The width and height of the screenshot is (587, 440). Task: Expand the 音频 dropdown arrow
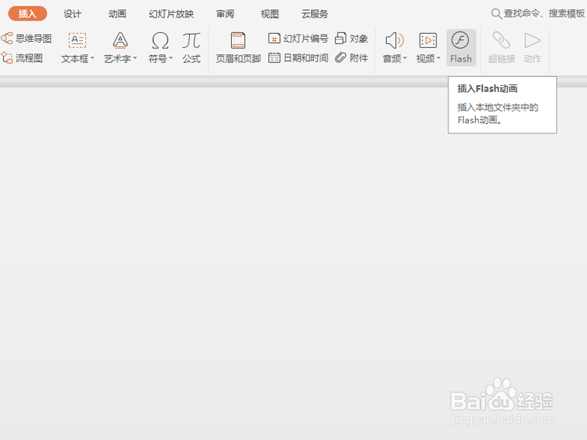[405, 58]
